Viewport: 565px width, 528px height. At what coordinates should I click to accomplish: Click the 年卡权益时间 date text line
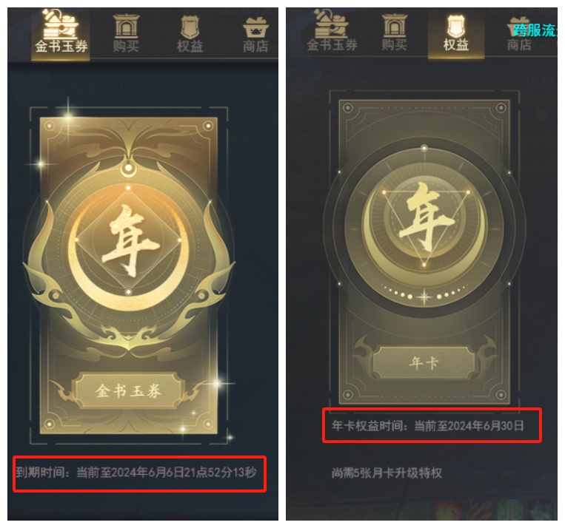(428, 426)
